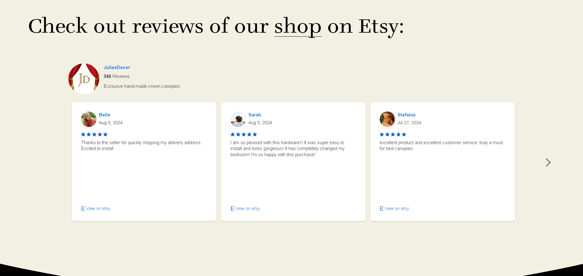The image size is (583, 276).
Task: Click Belle's five-star rating
Action: (x=94, y=134)
